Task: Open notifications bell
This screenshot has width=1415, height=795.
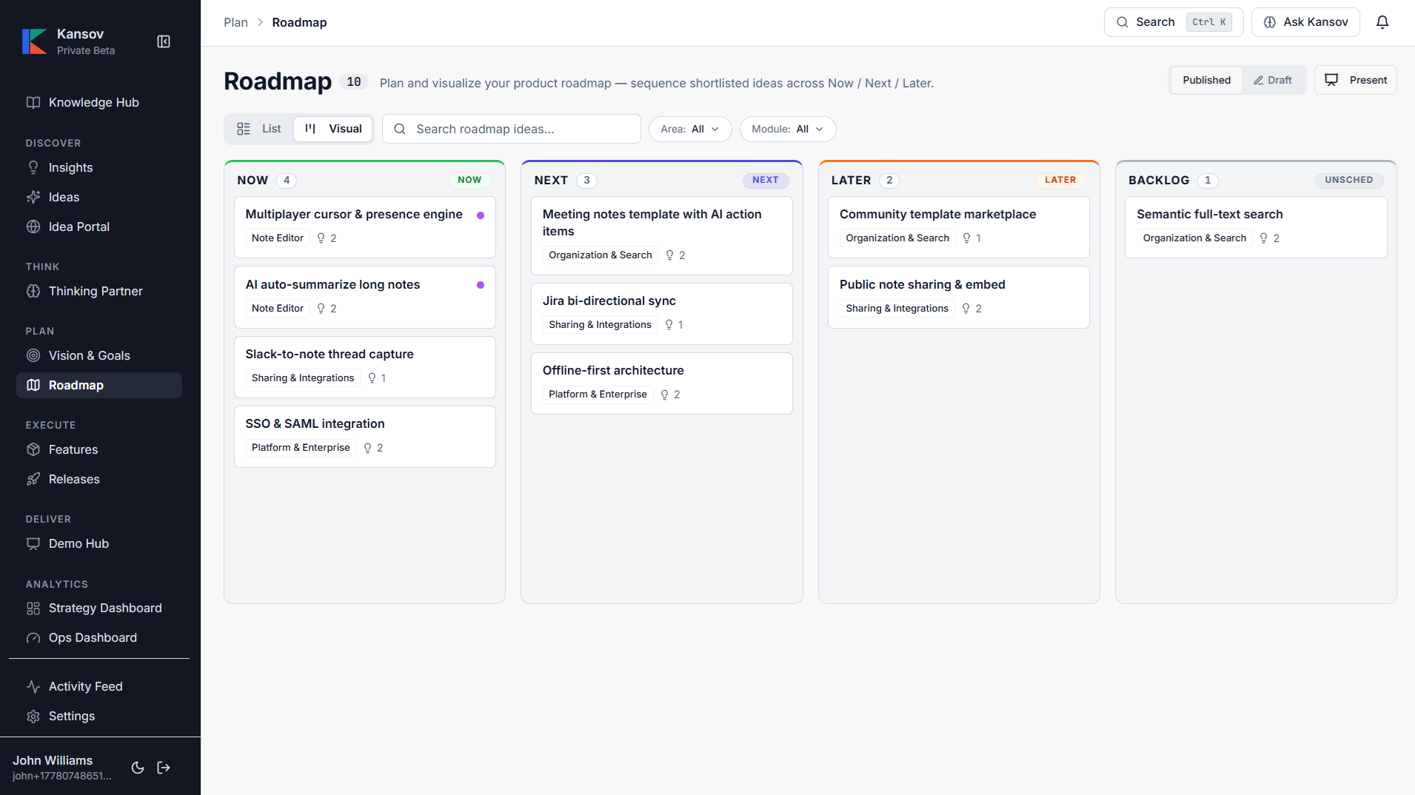Action: click(x=1382, y=22)
